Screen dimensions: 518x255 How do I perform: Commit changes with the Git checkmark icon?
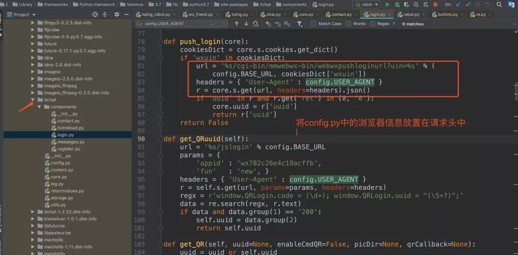[x=468, y=5]
